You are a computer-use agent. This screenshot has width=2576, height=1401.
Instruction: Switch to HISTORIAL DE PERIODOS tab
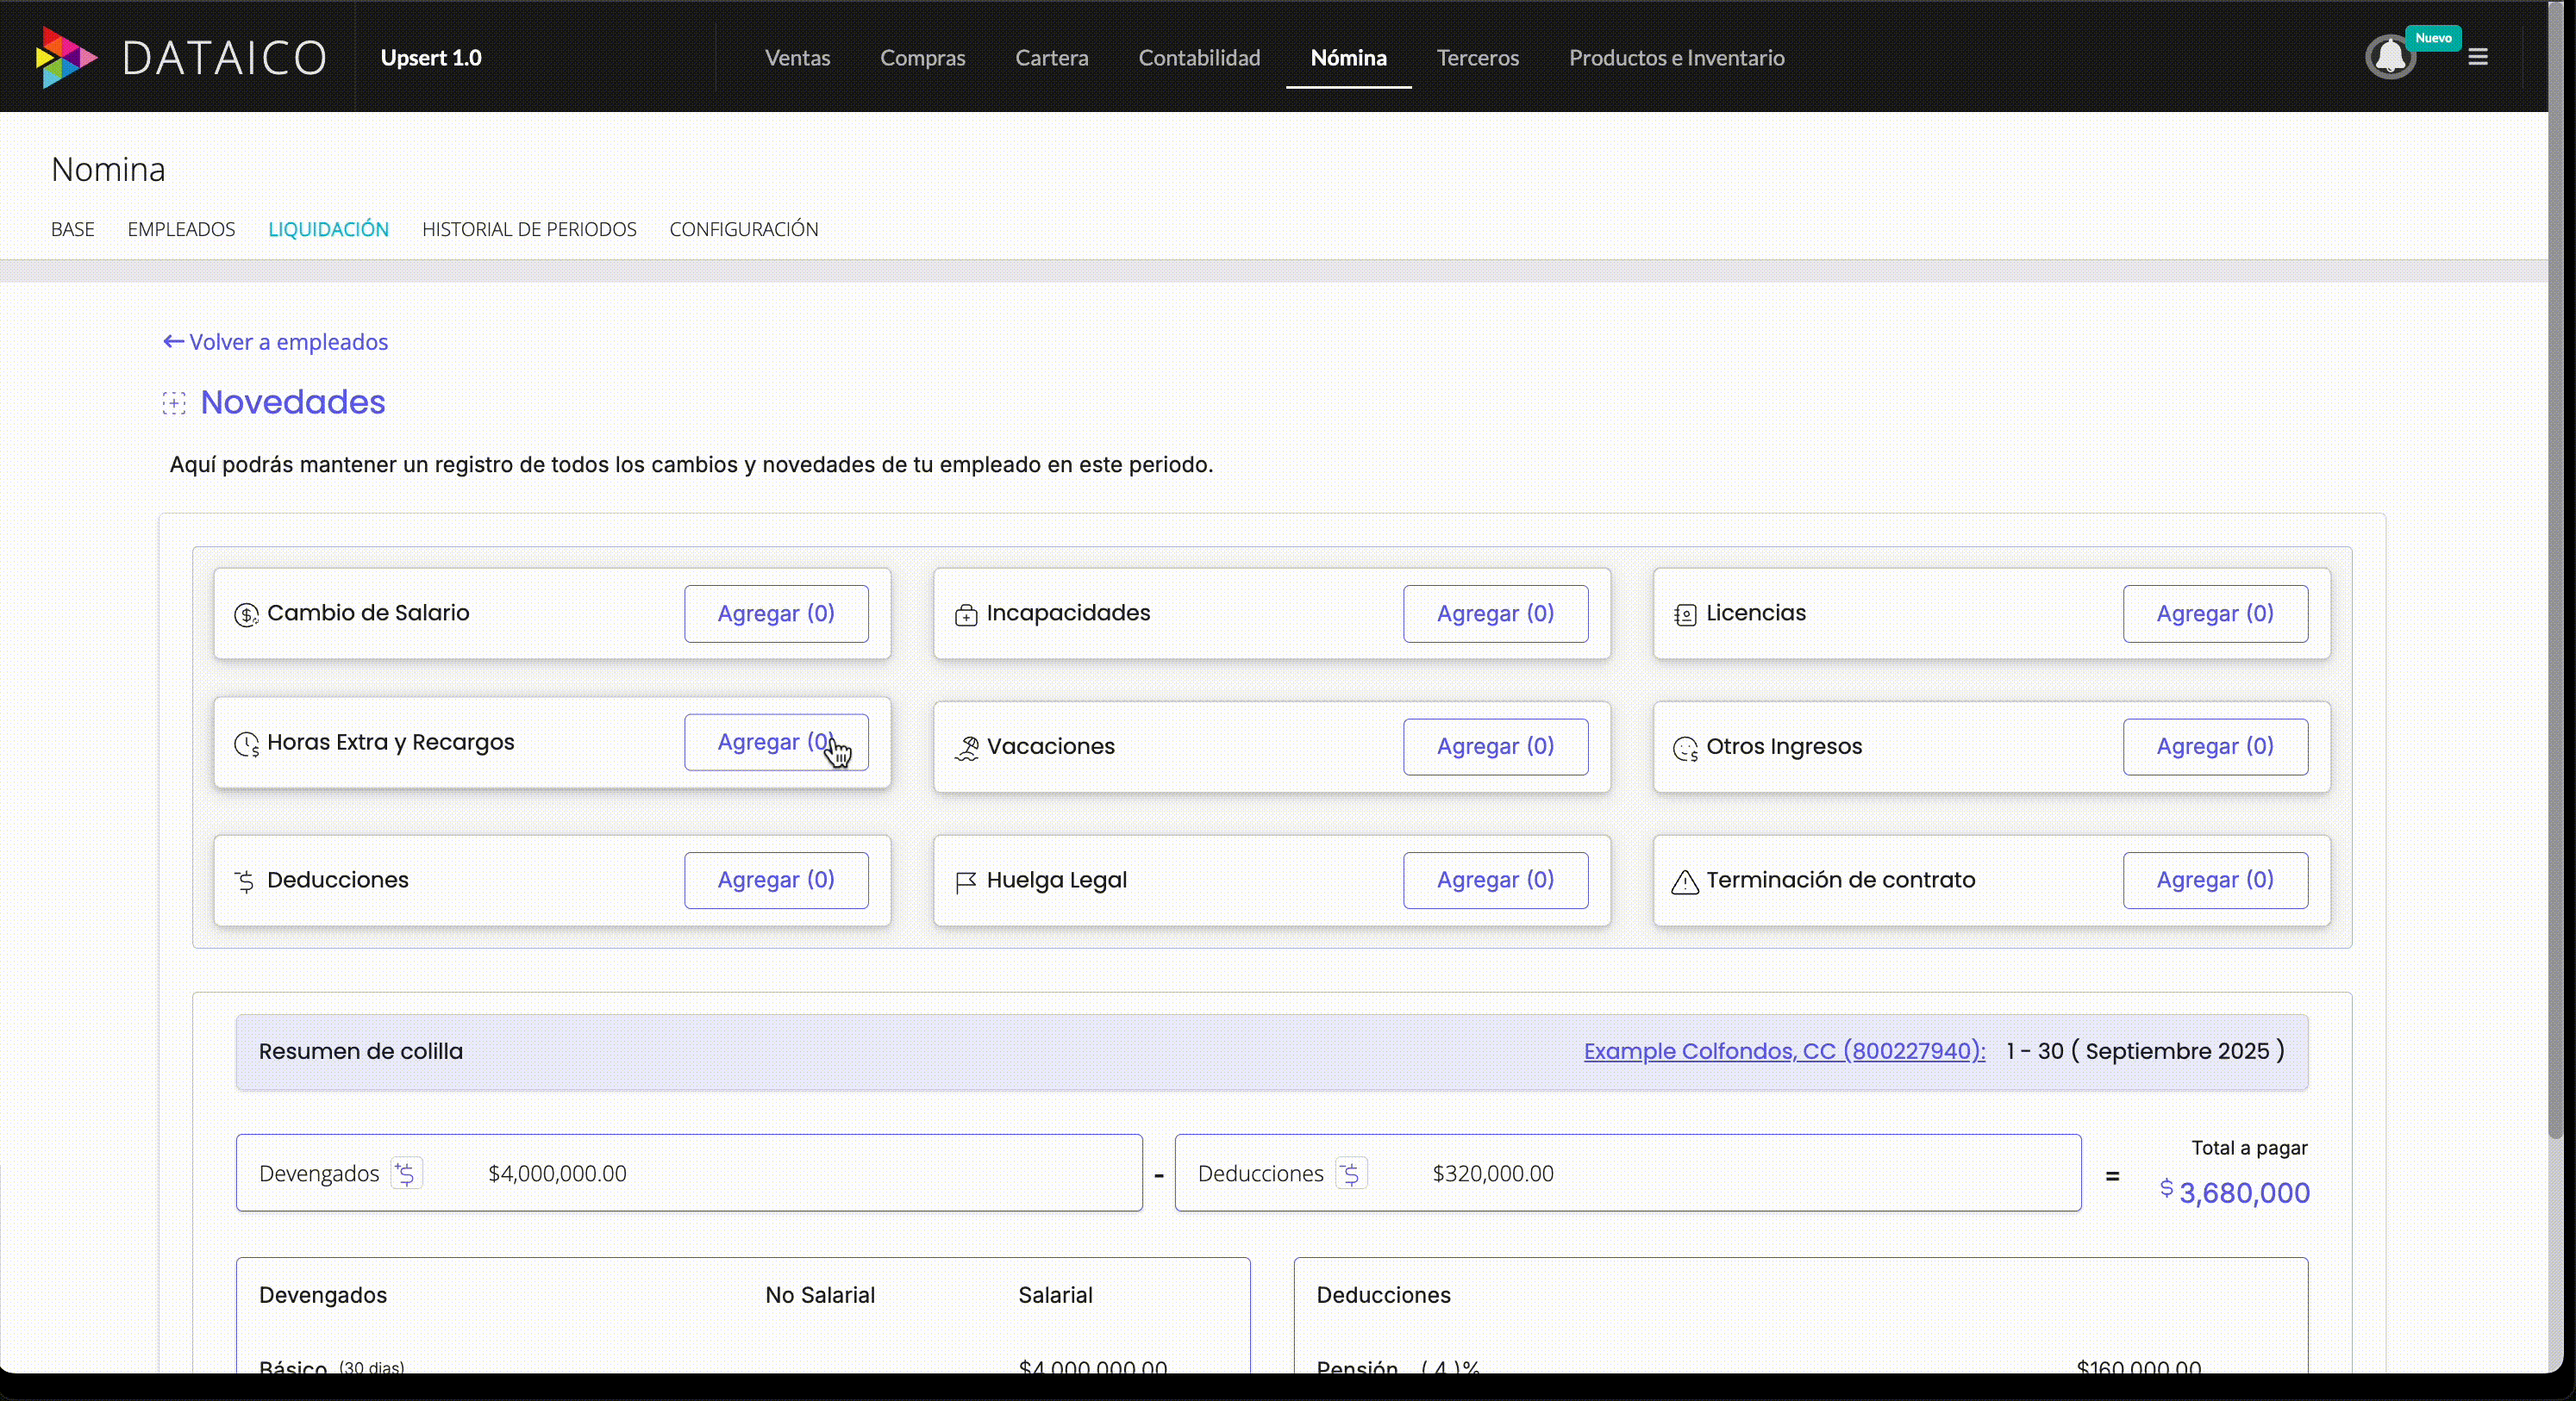[529, 229]
